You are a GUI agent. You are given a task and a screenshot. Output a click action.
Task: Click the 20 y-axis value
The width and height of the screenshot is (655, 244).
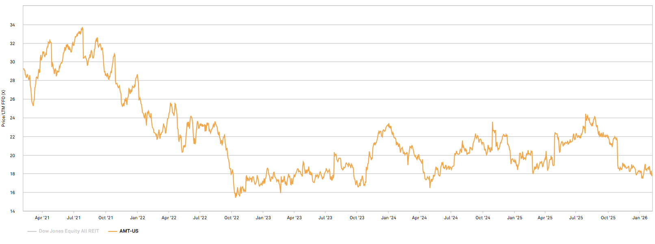(x=13, y=156)
